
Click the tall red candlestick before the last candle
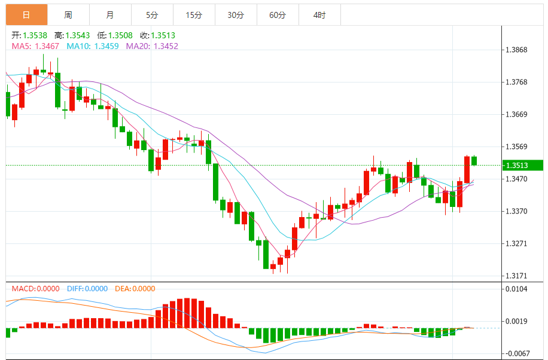467,169
